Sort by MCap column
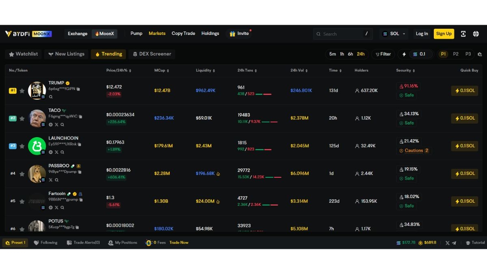 [162, 70]
